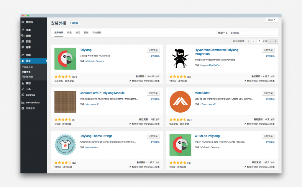Switch to the 推薦 tab

pyautogui.click(x=86, y=32)
